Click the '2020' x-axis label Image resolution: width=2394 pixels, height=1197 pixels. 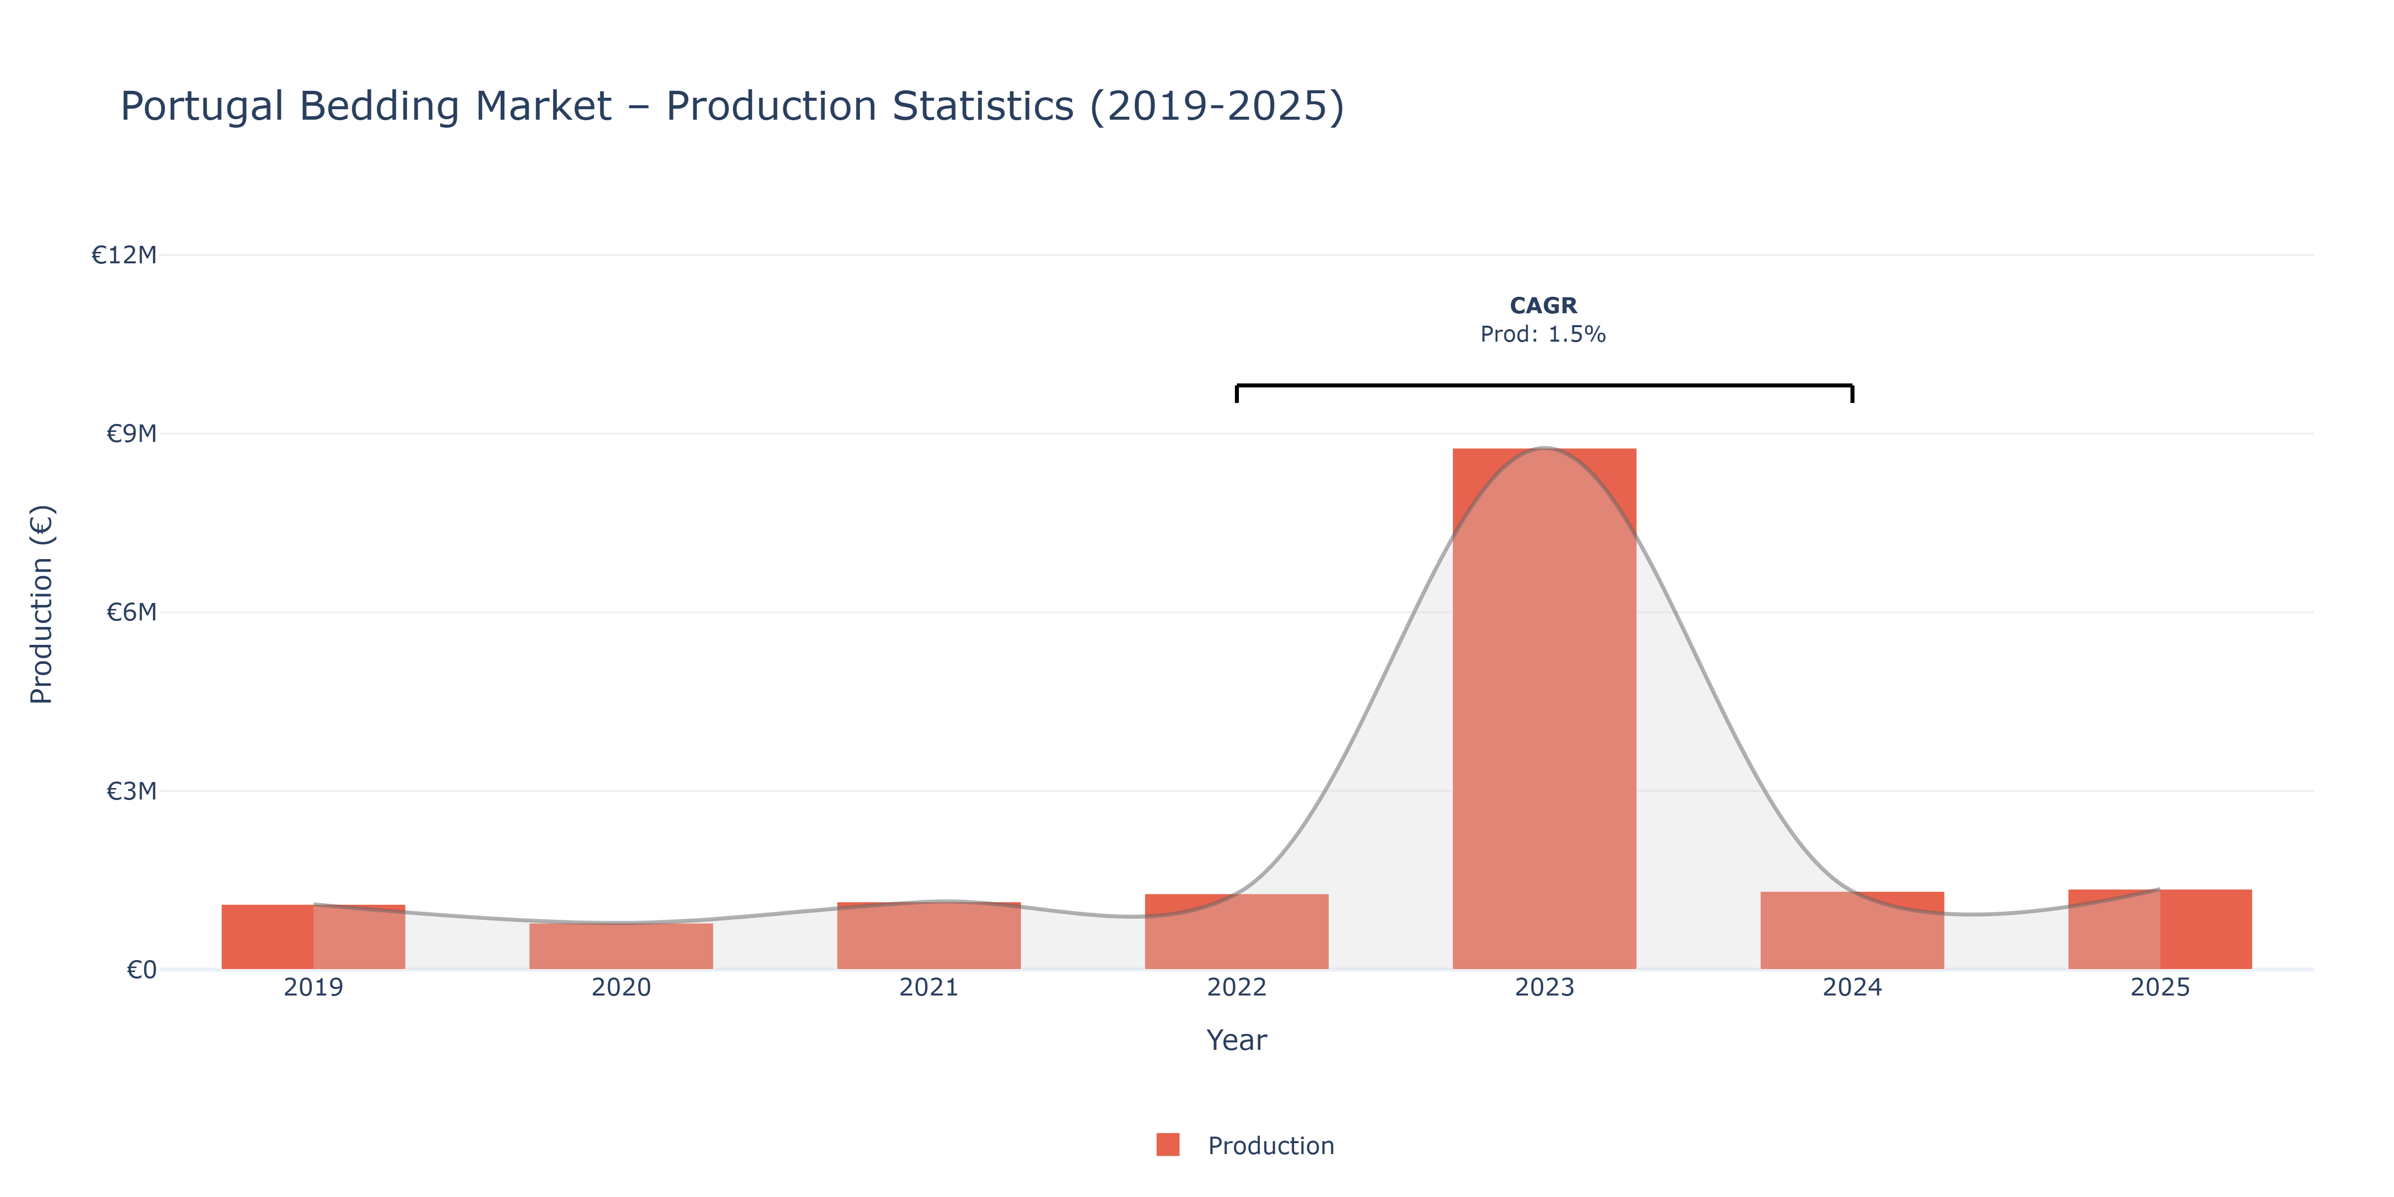[621, 987]
